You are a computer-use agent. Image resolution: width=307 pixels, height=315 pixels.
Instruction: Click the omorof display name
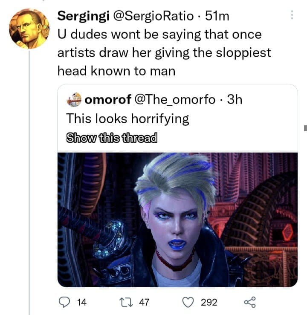[x=108, y=100]
